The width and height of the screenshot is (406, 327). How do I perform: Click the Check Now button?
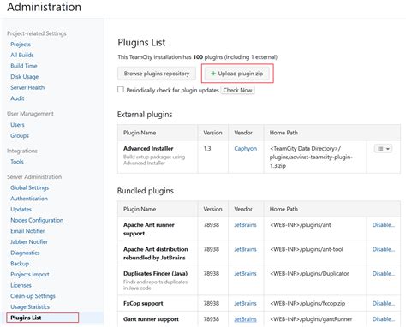pos(237,90)
